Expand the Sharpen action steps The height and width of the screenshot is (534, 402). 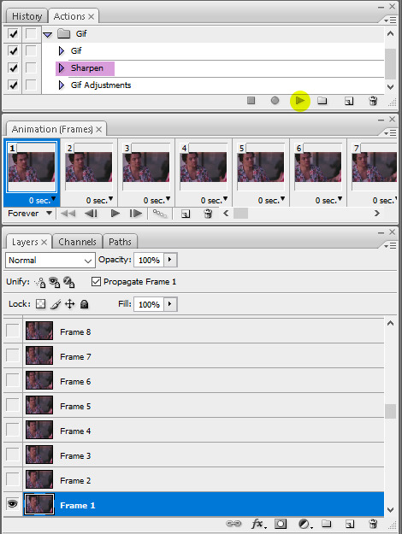click(62, 67)
